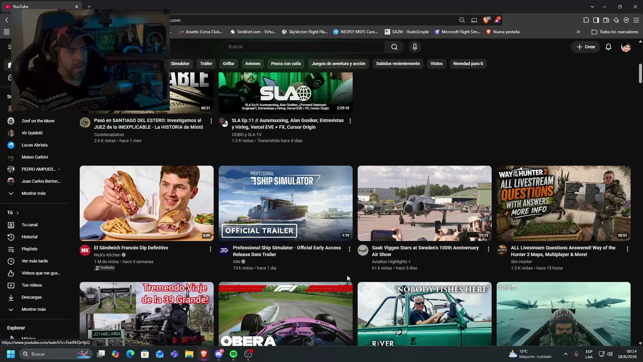Open the Tú section chevron
643x362 pixels.
pos(17,213)
